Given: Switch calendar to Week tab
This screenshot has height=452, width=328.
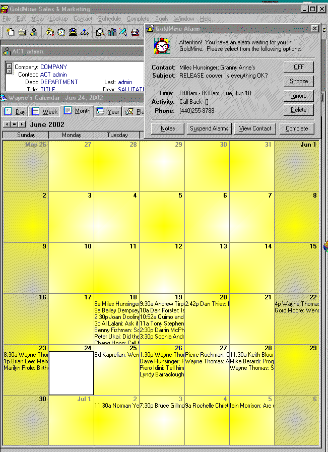Looking at the screenshot, I should click(x=44, y=111).
